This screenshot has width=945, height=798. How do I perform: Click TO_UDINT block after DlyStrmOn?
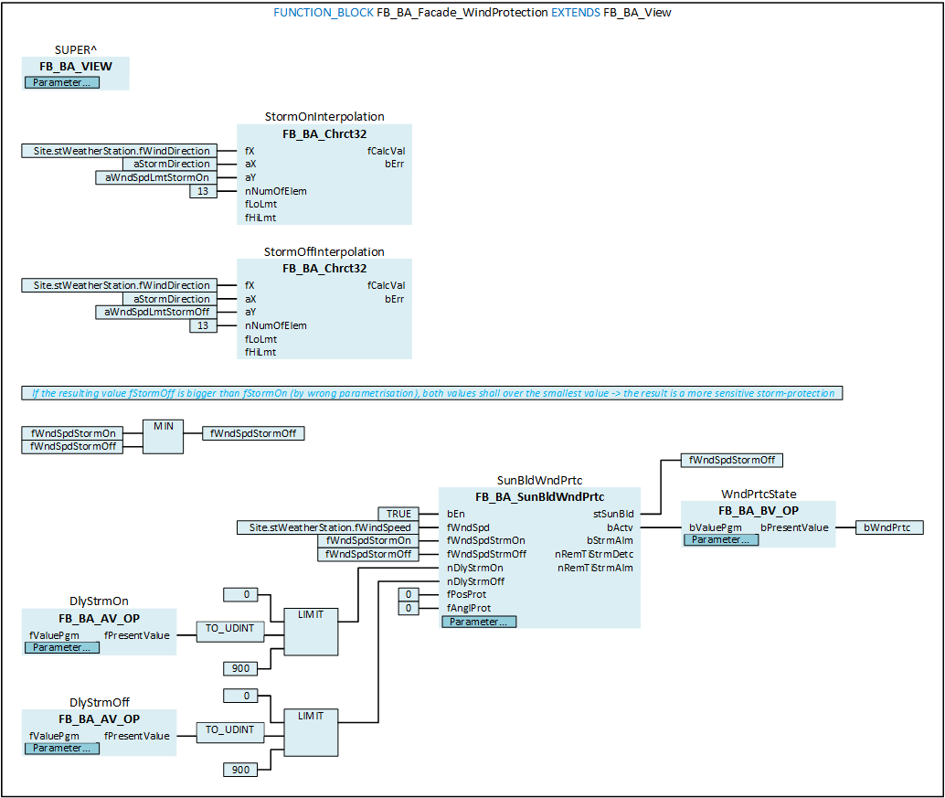[230, 631]
